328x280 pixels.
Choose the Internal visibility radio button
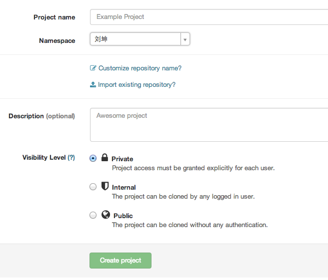click(93, 187)
